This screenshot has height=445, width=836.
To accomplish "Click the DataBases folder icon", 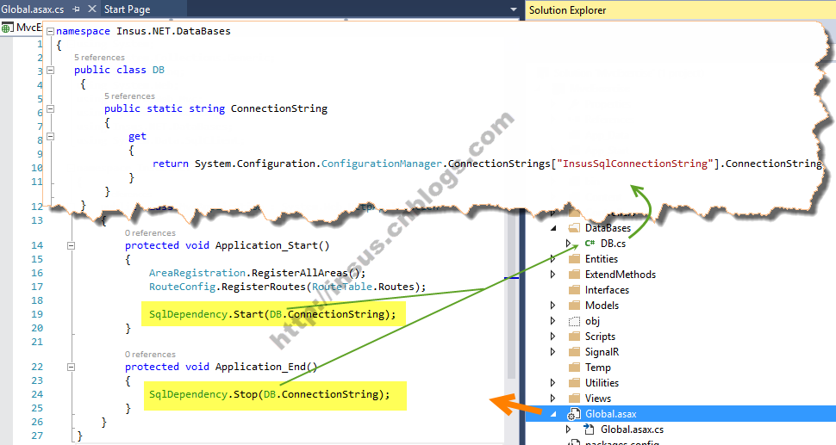I will click(574, 228).
